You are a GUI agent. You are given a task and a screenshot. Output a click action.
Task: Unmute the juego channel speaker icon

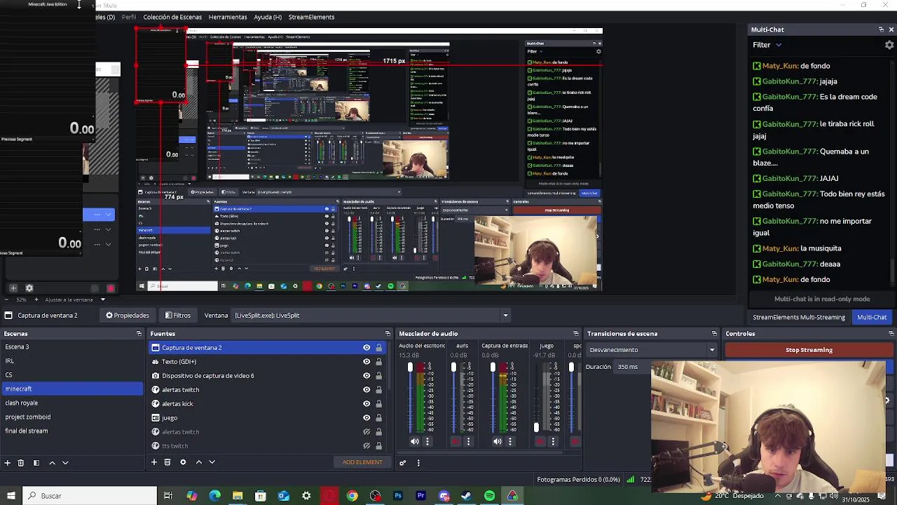coord(540,441)
